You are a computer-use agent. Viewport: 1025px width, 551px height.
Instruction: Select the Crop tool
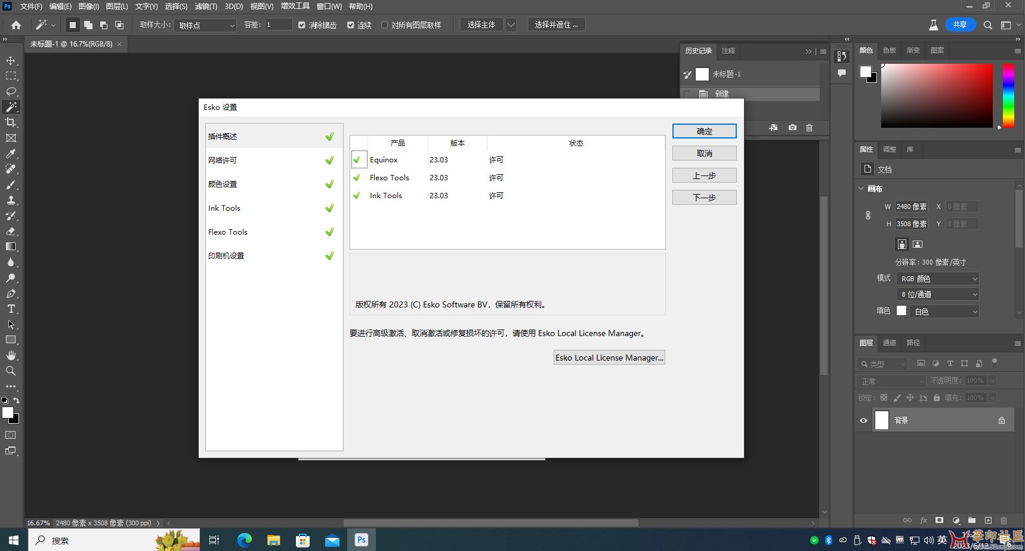click(x=11, y=122)
